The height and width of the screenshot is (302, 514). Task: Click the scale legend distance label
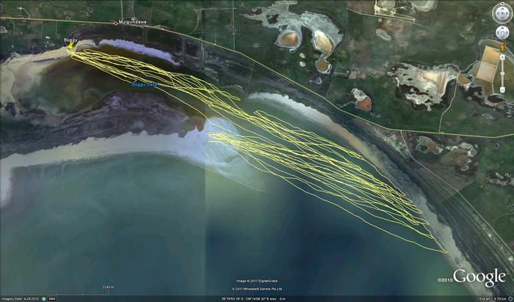pos(109,287)
